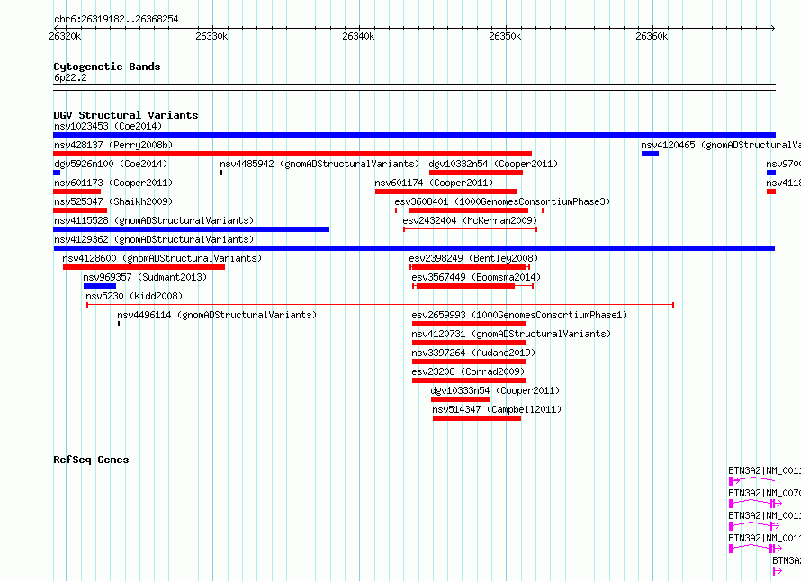Select nsv601173 (Cooper2011) label
The image size is (801, 581).
113,183
